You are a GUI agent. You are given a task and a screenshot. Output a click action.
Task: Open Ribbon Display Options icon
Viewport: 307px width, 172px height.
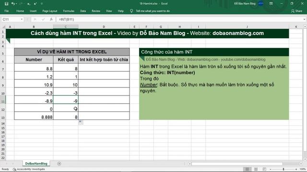click(x=271, y=3)
